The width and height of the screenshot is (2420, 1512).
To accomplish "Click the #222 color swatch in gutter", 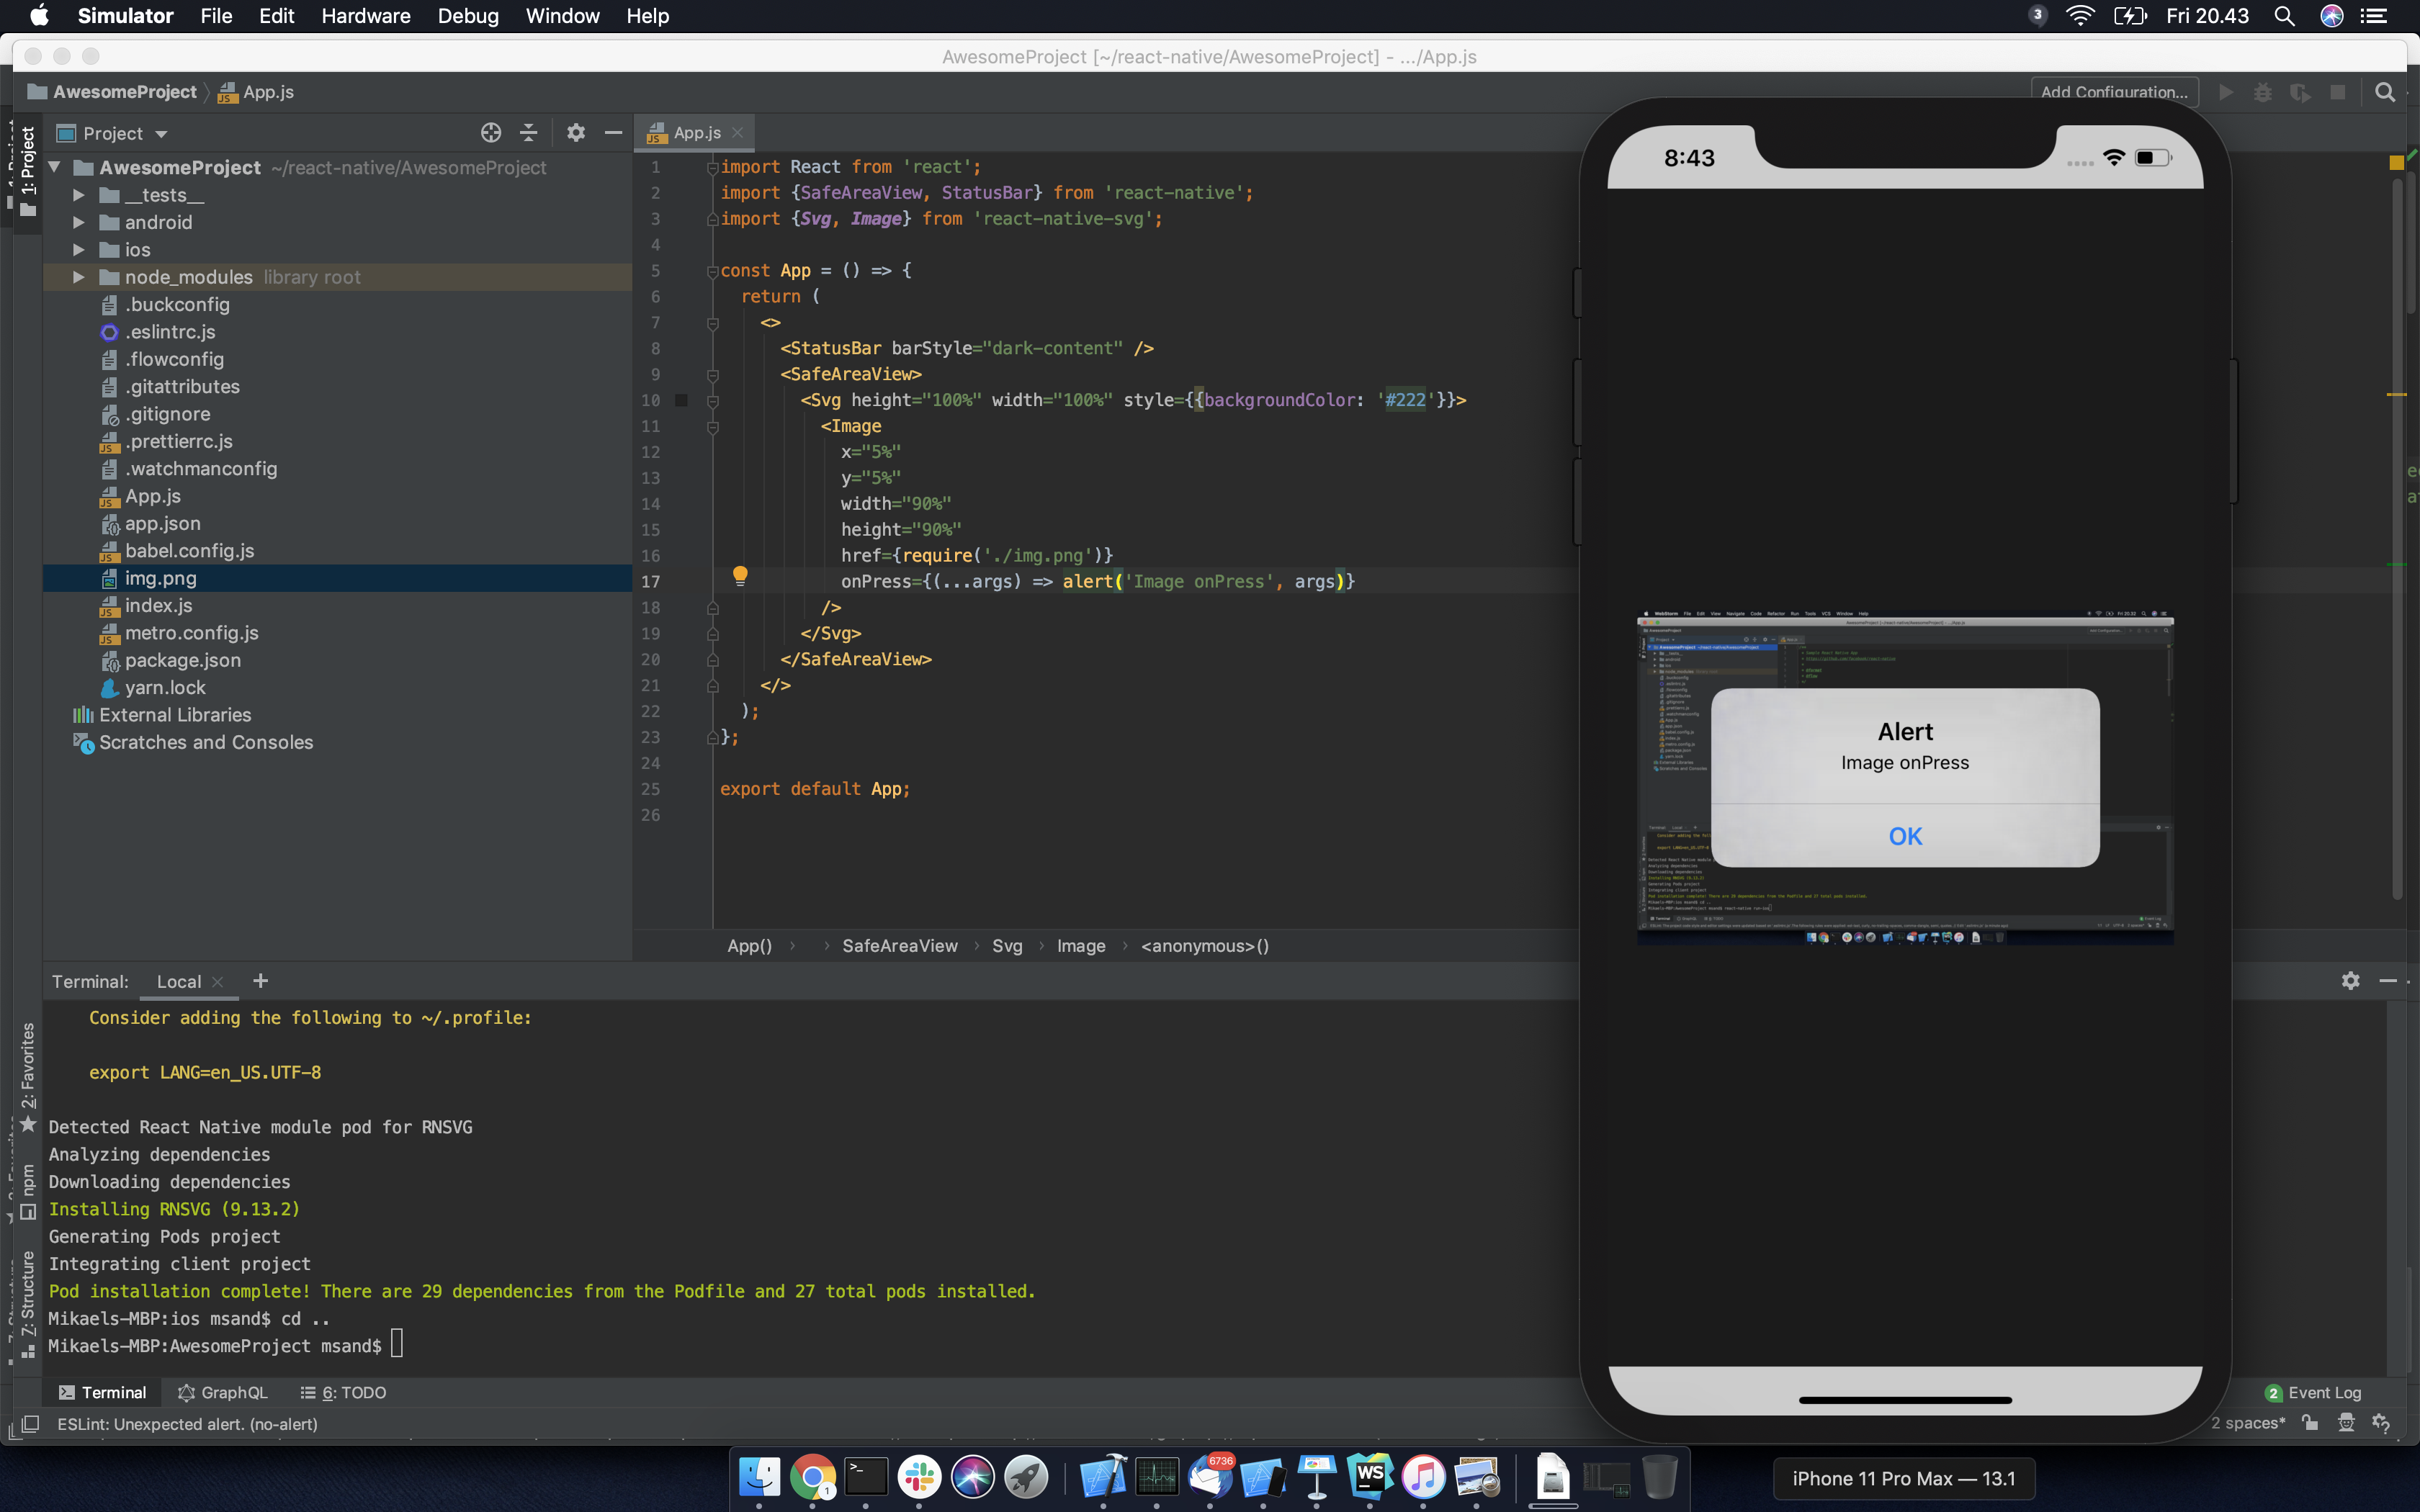I will [x=681, y=400].
